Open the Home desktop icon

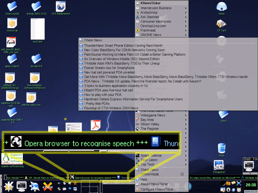(221, 7)
